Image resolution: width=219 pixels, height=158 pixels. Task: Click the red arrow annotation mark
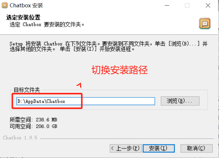point(79,85)
